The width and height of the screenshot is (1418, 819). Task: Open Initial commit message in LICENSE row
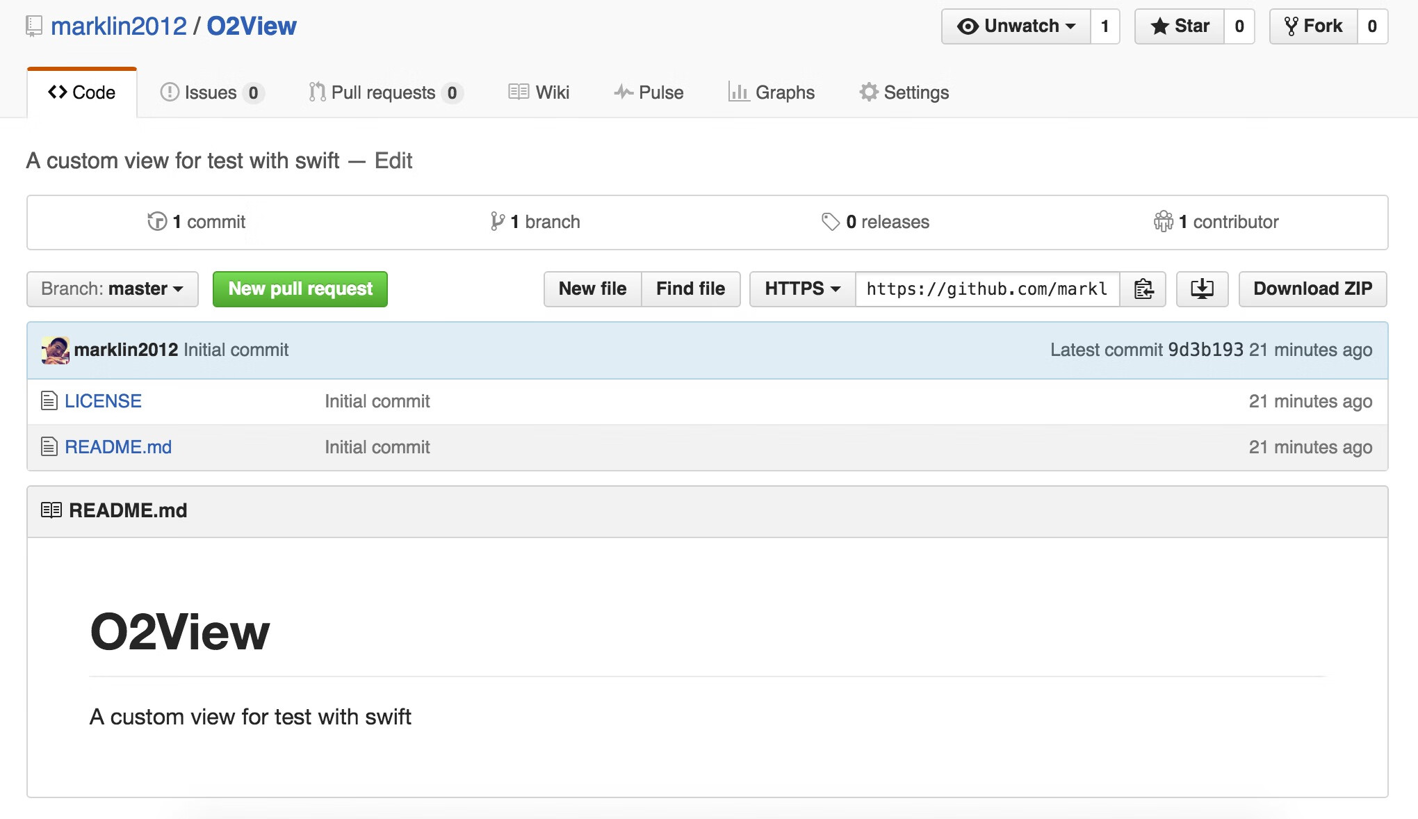pos(377,401)
